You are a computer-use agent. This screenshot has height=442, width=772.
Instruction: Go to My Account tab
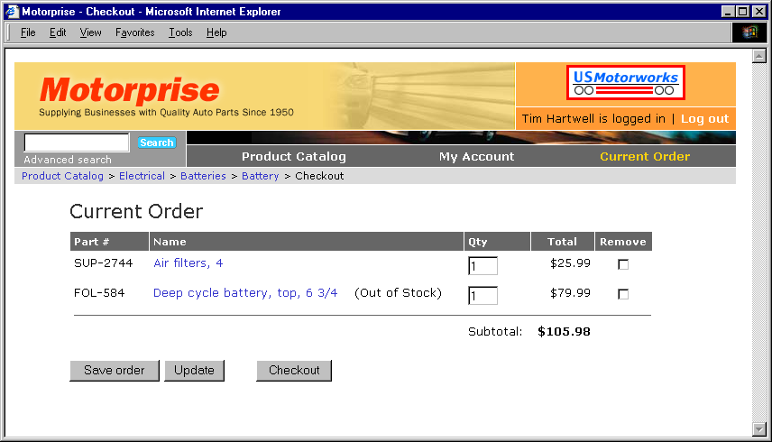pyautogui.click(x=476, y=157)
